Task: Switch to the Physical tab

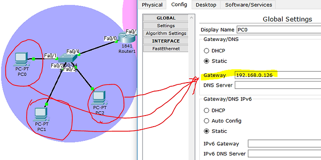Action: click(x=152, y=5)
